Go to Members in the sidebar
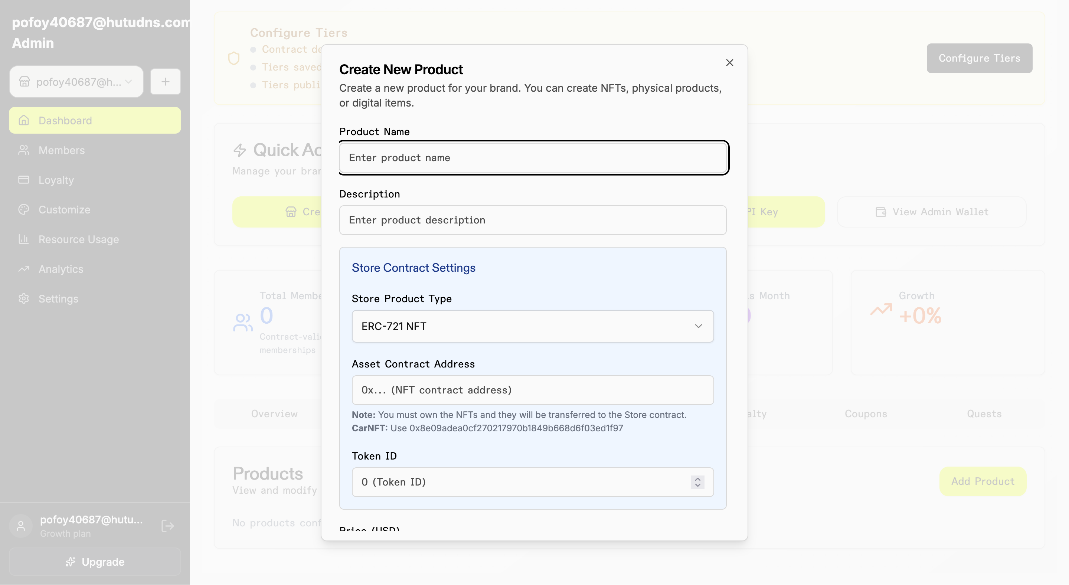 click(61, 150)
